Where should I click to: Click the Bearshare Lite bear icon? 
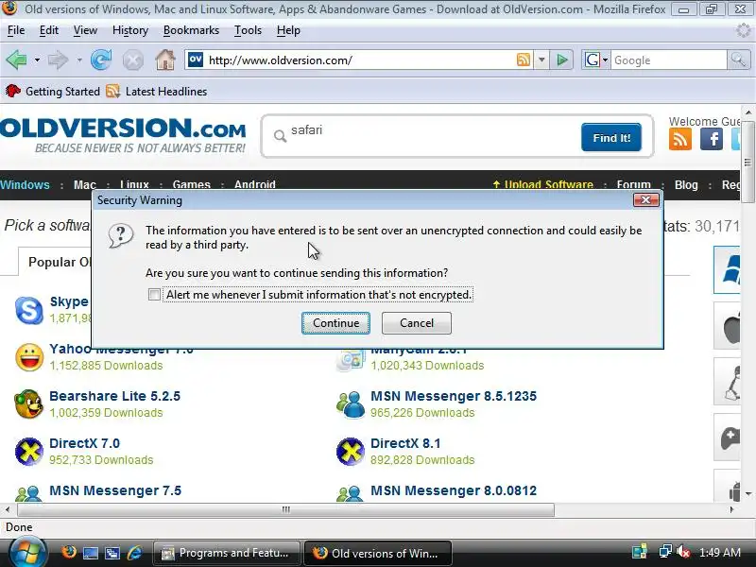(28, 404)
